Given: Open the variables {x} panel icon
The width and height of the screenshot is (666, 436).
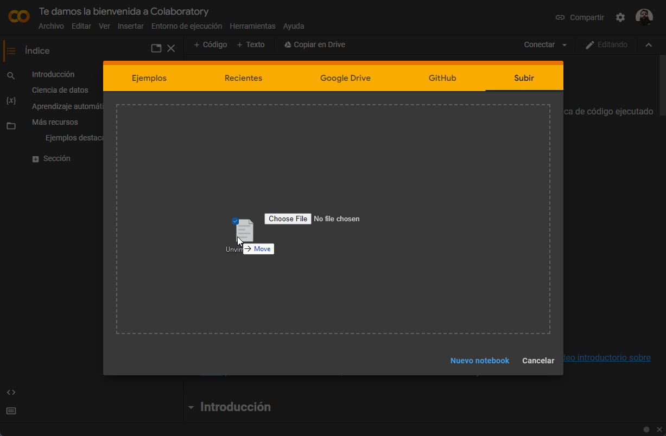Looking at the screenshot, I should (11, 101).
